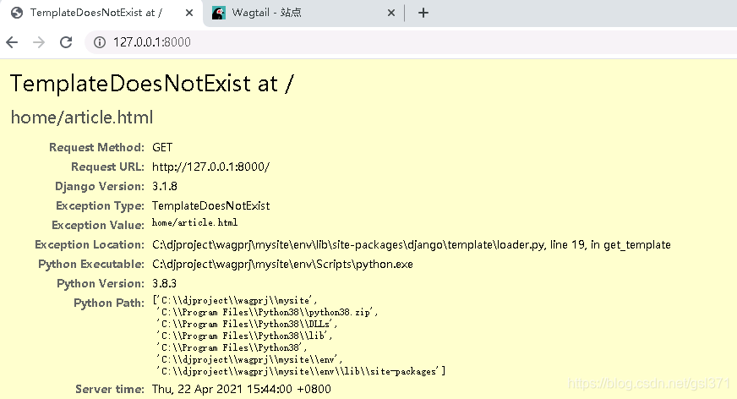Click the Request Method value GET
Image resolution: width=737 pixels, height=399 pixels.
[x=162, y=147]
